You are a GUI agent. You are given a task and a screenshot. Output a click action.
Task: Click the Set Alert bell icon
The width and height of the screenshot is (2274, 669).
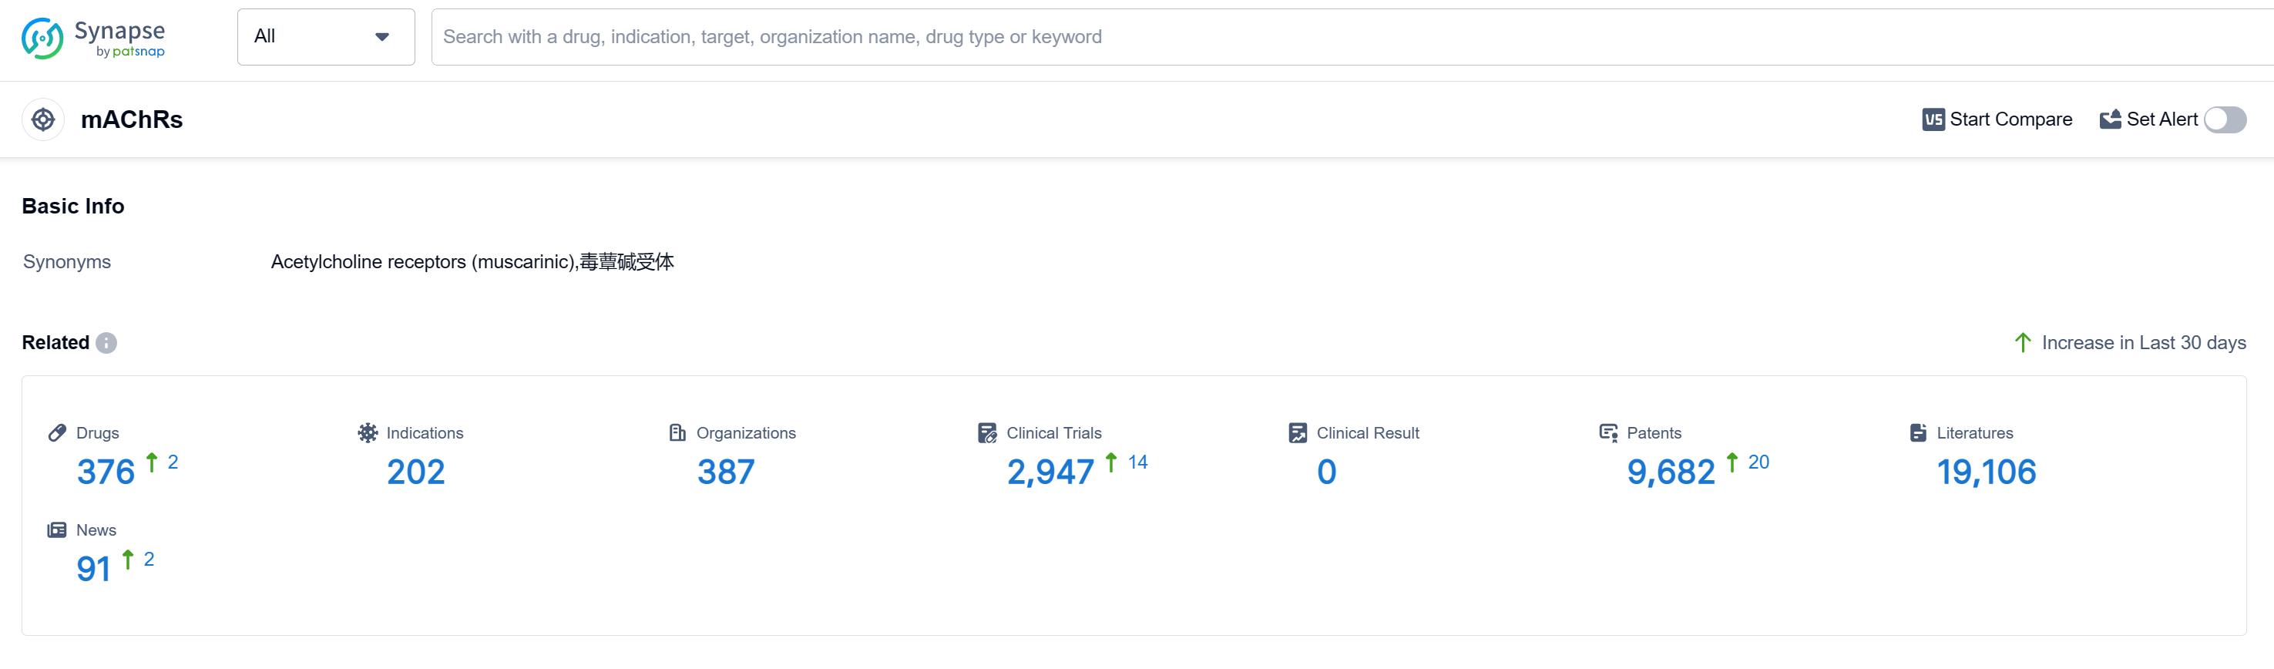(2109, 119)
